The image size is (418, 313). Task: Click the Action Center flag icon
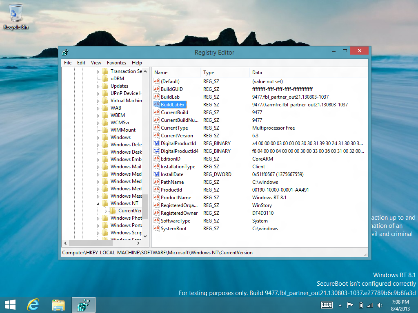[x=350, y=305]
